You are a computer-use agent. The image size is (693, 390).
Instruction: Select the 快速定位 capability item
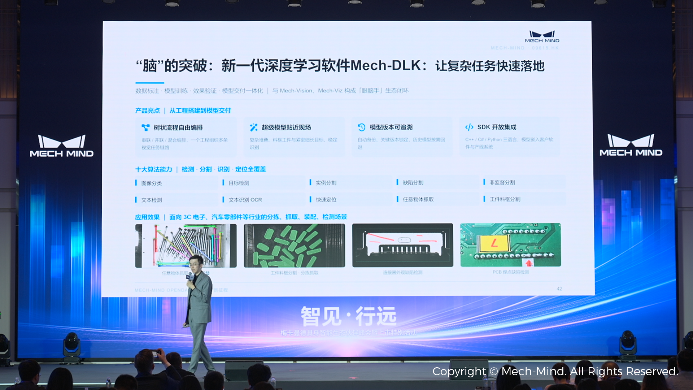(x=350, y=199)
